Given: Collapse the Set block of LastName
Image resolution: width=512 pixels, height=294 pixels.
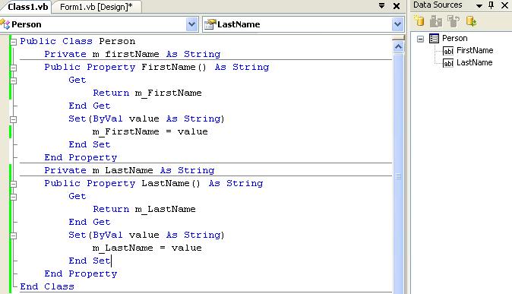Looking at the screenshot, I should (14, 236).
